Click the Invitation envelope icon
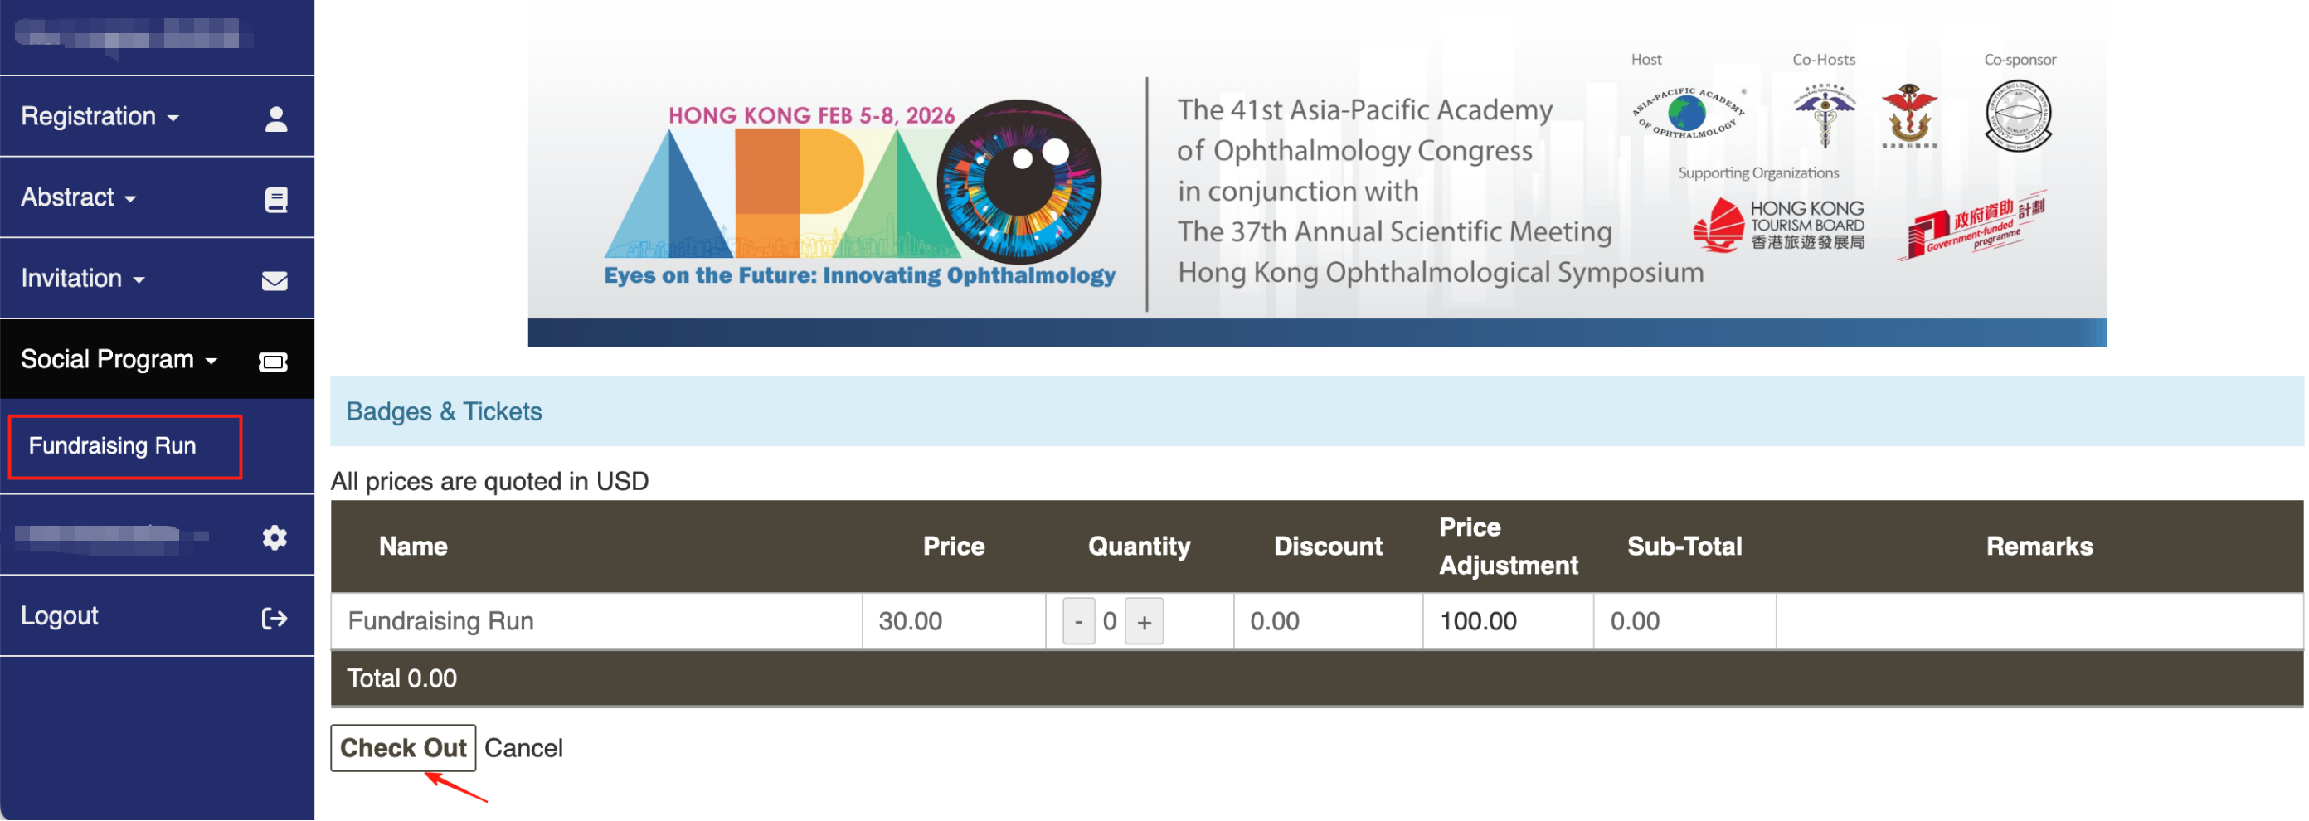 (275, 280)
